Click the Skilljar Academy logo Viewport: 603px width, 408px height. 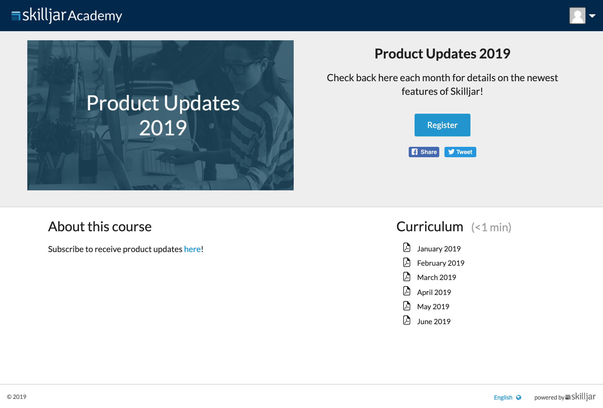[67, 15]
